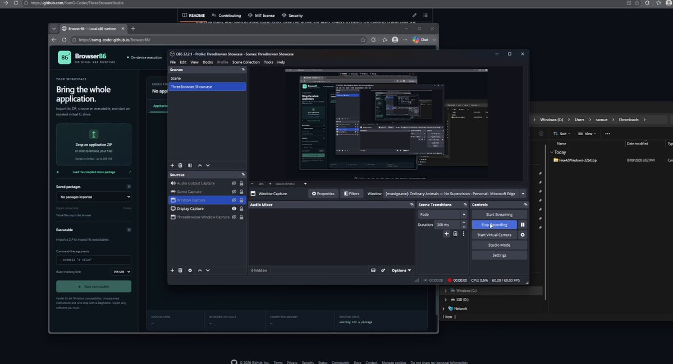Open Scene Collection menu in OBS
This screenshot has height=364, width=673.
pos(246,62)
